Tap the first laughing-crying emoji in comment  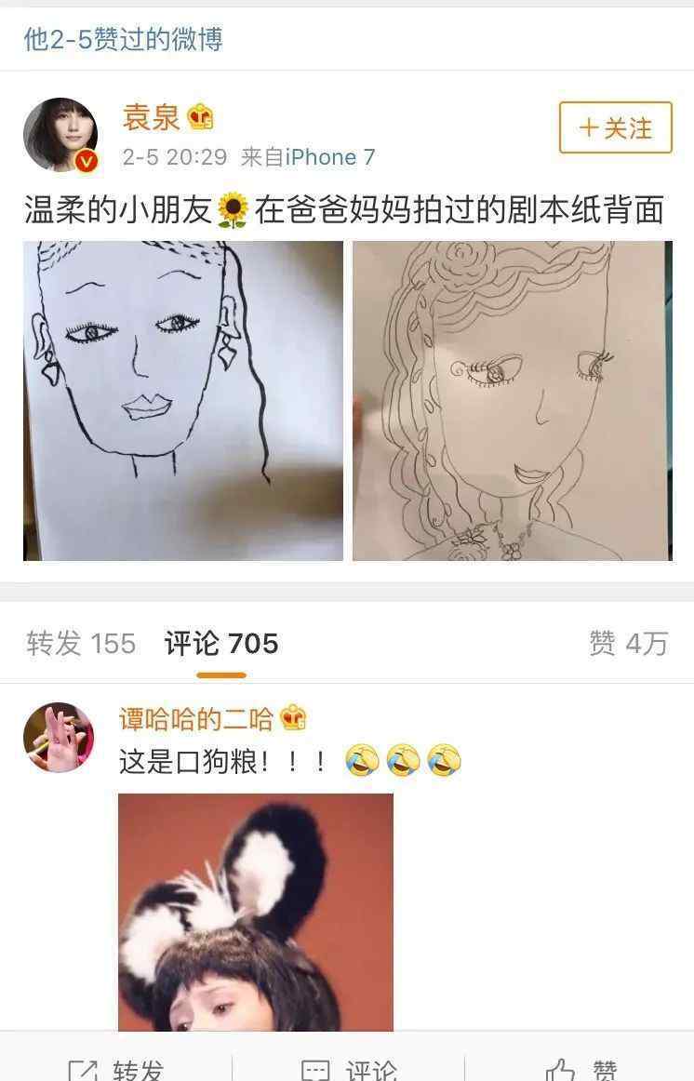pos(362,760)
